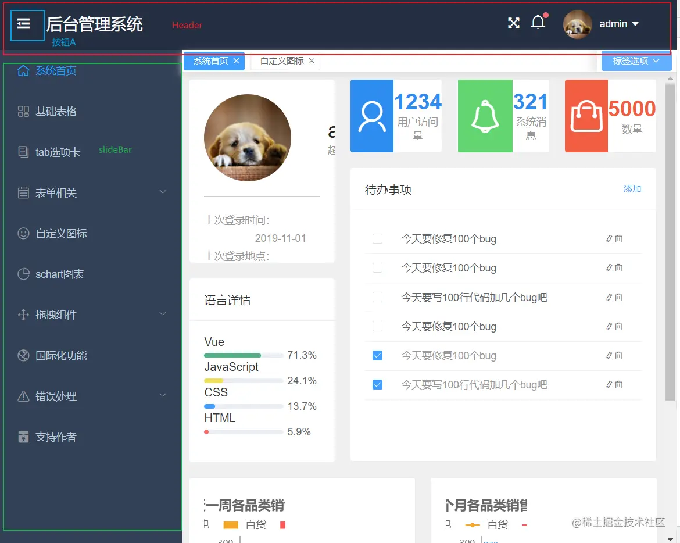Open the admin user dropdown

pyautogui.click(x=619, y=24)
